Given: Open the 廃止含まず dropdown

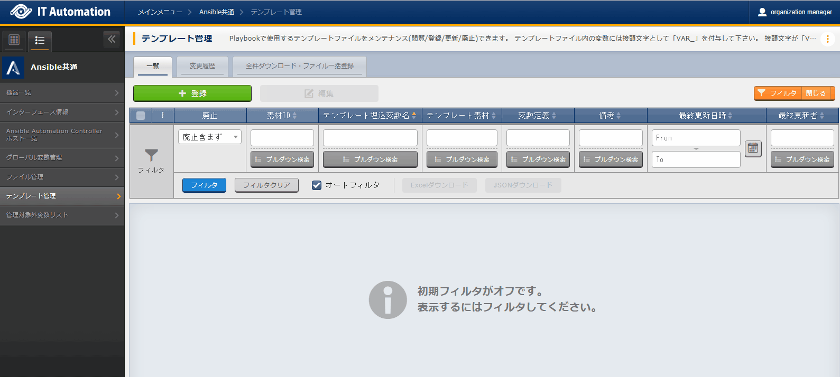Looking at the screenshot, I should coord(209,137).
